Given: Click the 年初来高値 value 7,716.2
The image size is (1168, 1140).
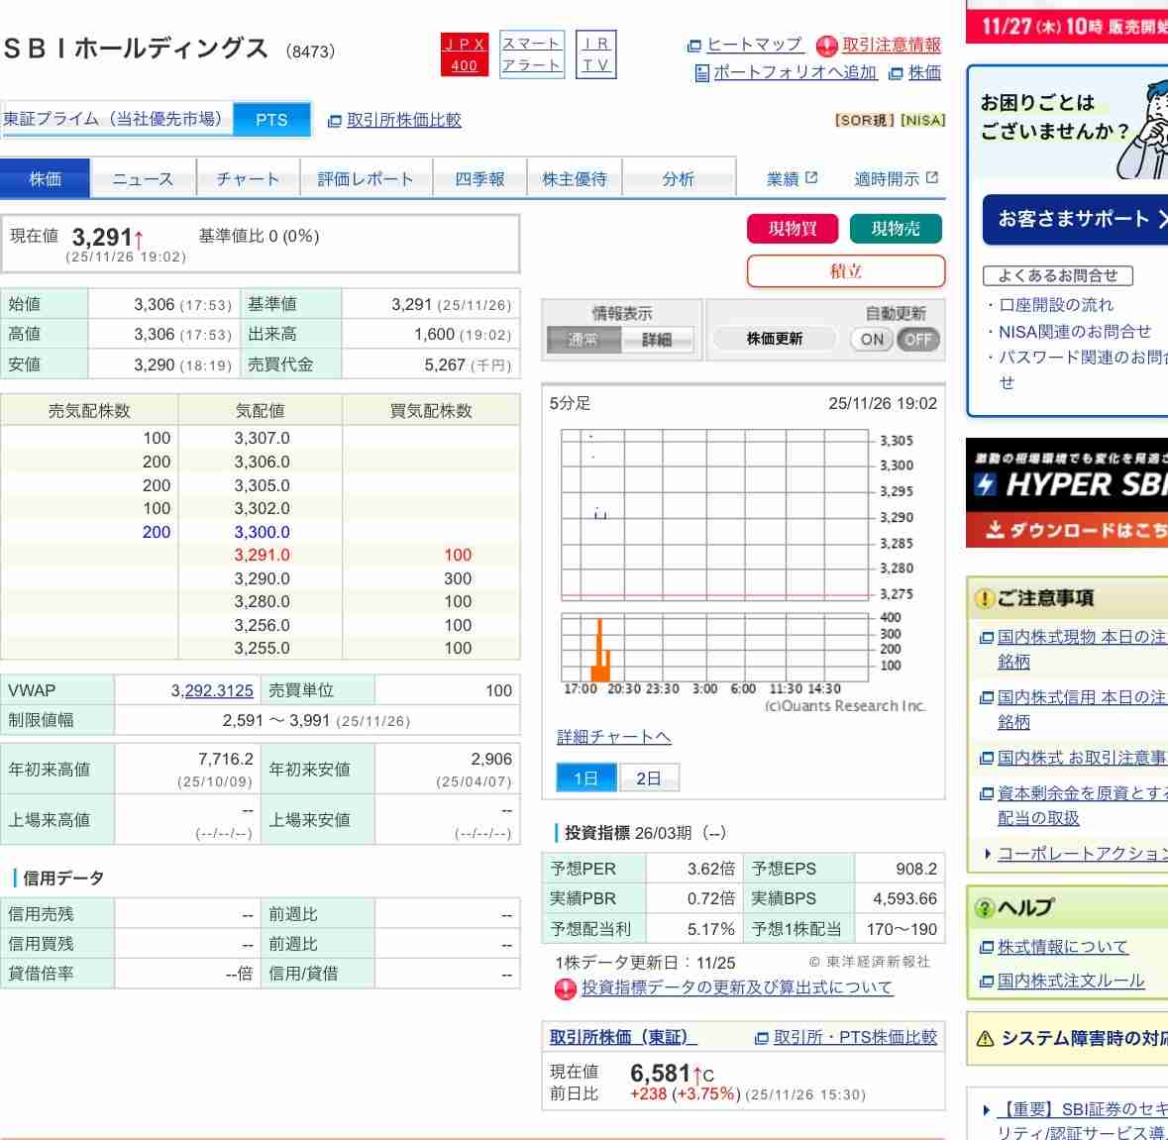Looking at the screenshot, I should point(226,760).
